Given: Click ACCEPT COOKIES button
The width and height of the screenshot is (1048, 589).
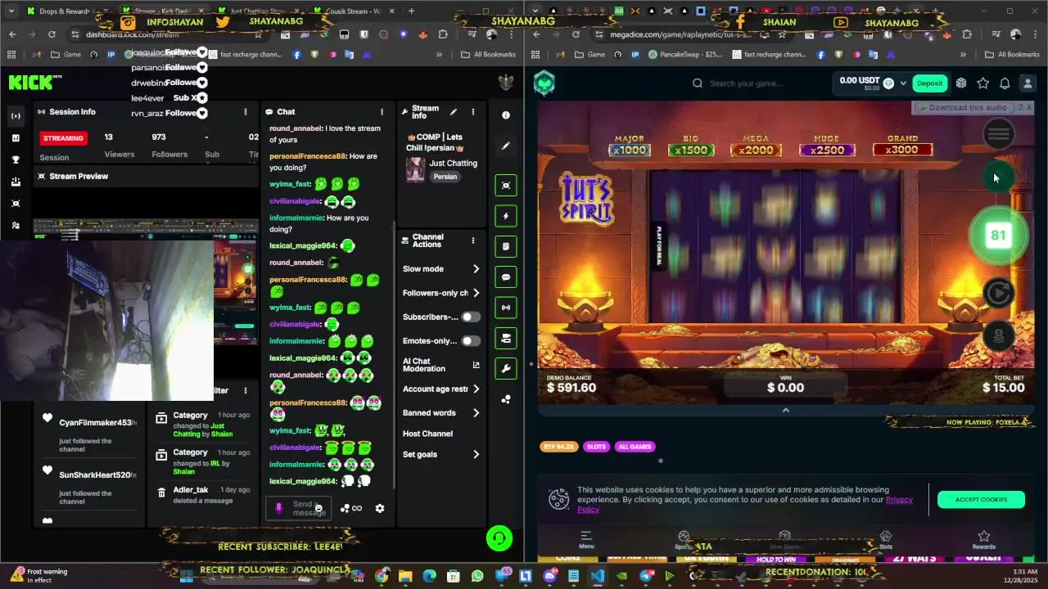Looking at the screenshot, I should [981, 499].
